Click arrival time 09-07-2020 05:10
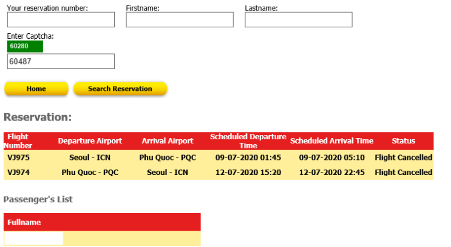This screenshot has width=451, height=247. tap(332, 157)
